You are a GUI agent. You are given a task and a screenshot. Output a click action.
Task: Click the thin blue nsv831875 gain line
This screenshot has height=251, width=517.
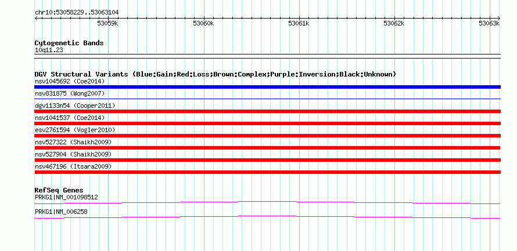click(267, 99)
